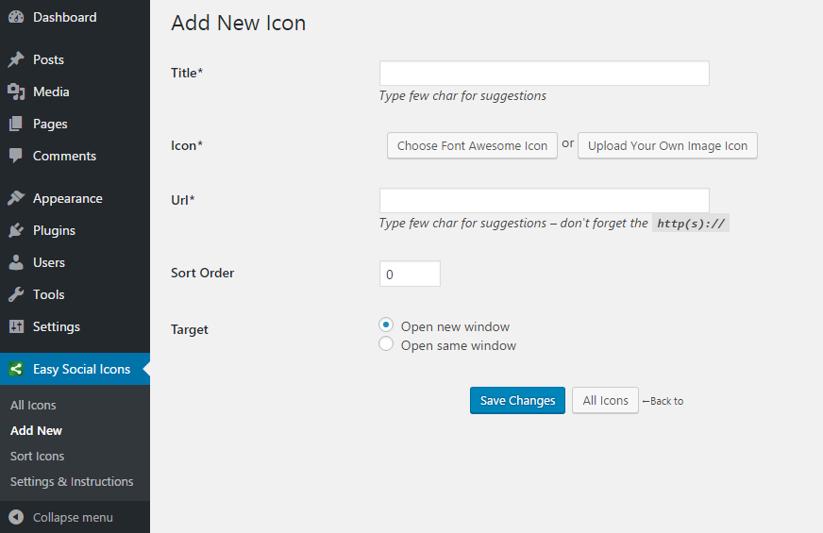Click the Save Changes button
The width and height of the screenshot is (823, 533).
coord(517,400)
